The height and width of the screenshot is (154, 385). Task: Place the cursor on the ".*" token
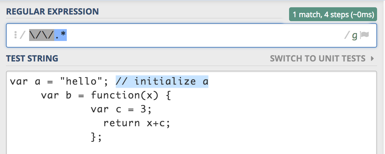(x=61, y=35)
